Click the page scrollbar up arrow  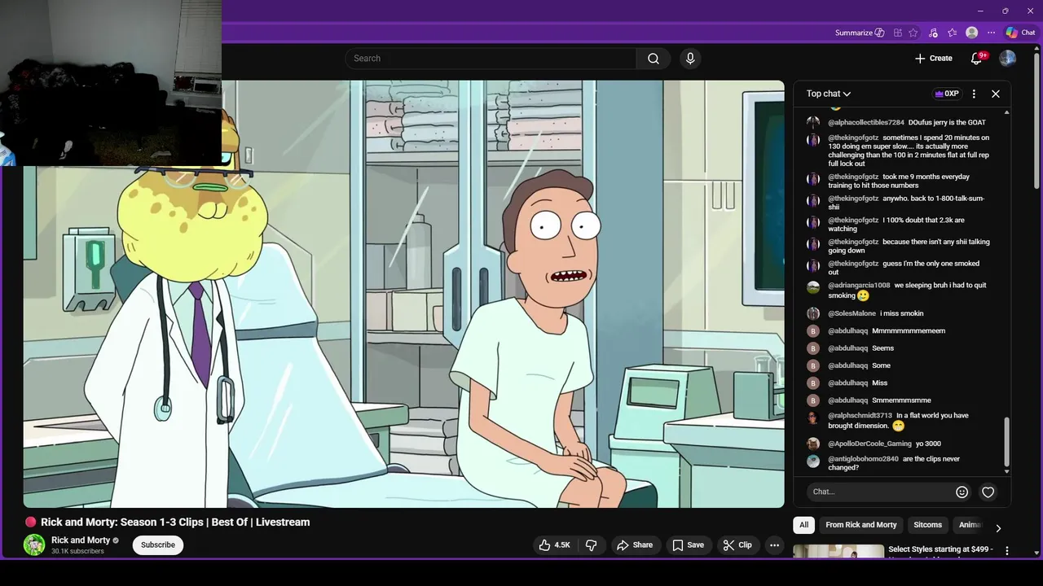pyautogui.click(x=1038, y=49)
